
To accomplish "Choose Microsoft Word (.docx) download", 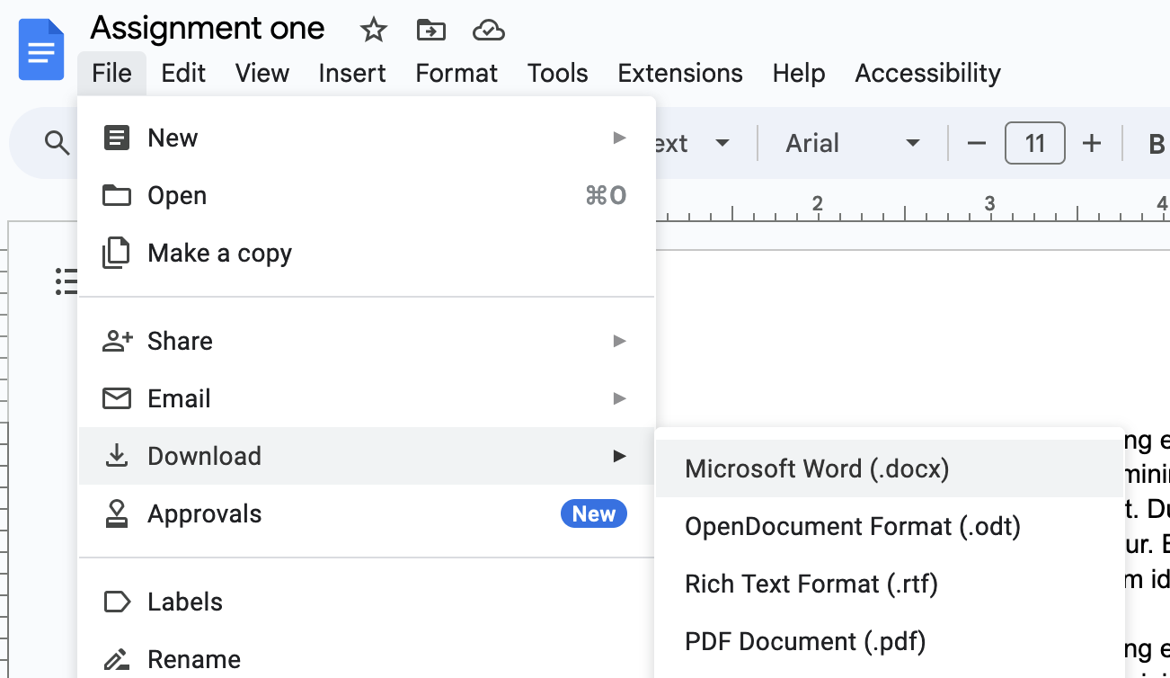I will coord(816,468).
